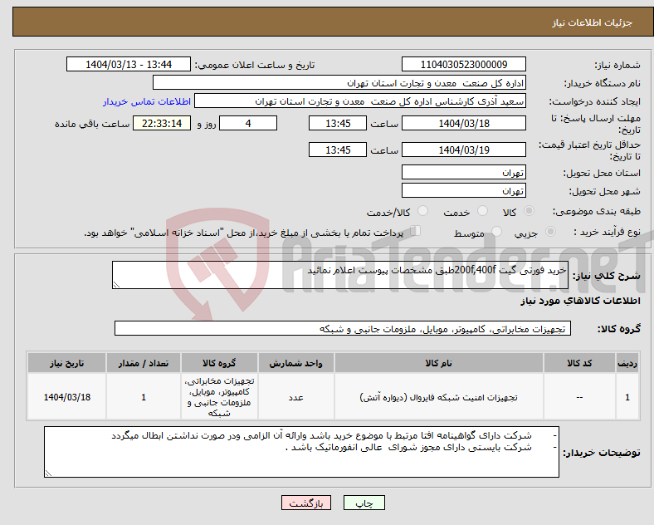Click the request creator field سعید آذری

[x=360, y=101]
